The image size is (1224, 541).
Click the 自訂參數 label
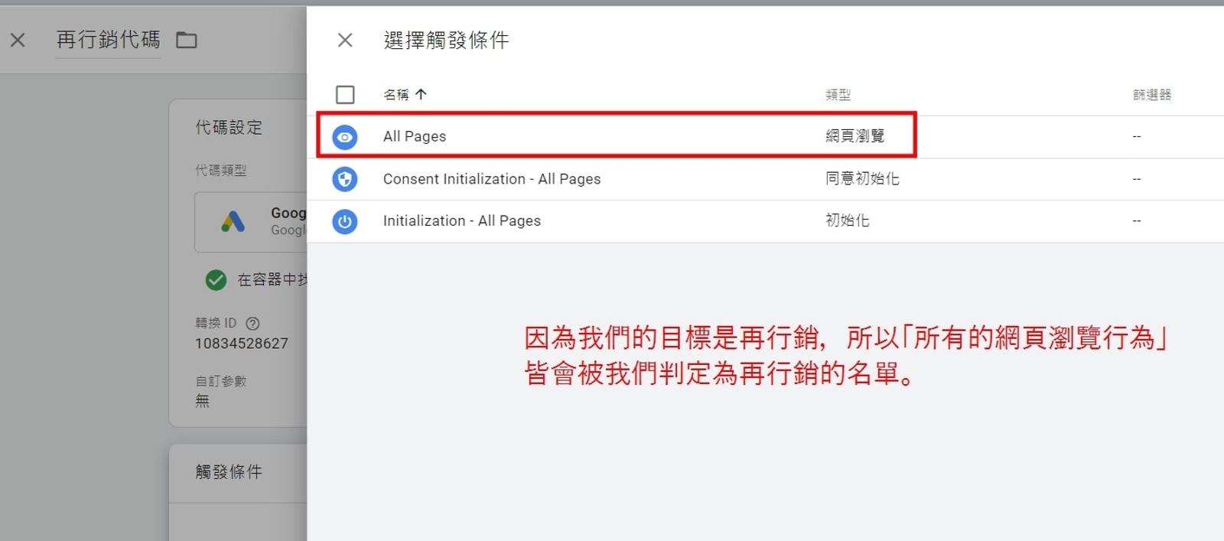[x=221, y=381]
